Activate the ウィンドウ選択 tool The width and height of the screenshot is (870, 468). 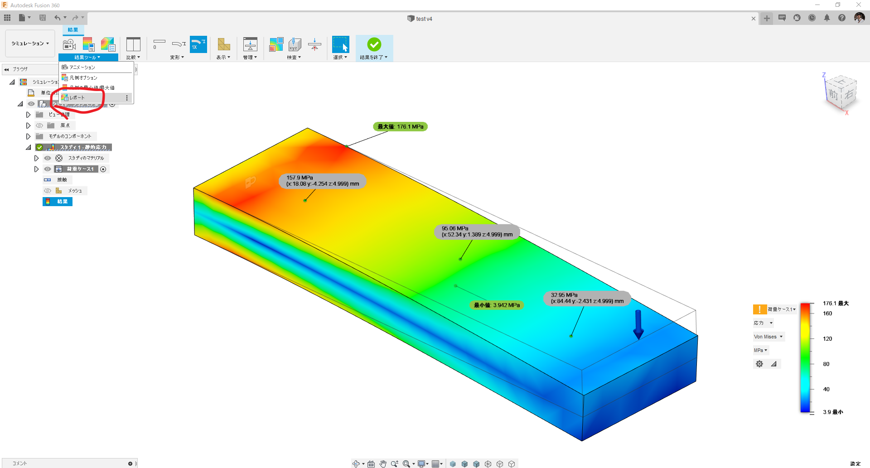pyautogui.click(x=340, y=44)
